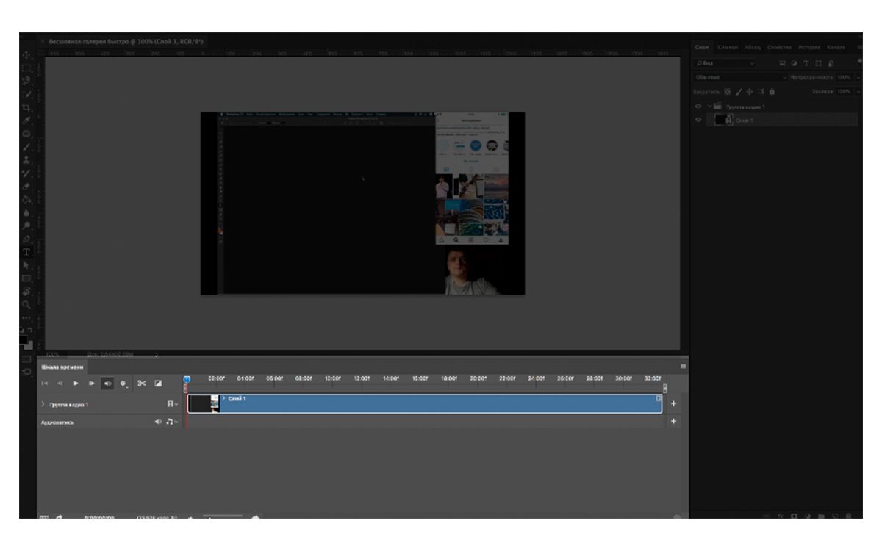Switch to the Абзац tab
Screen dimensions: 882x551
[753, 47]
